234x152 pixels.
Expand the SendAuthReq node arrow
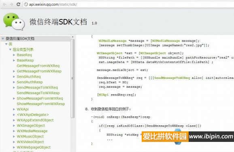[x=14, y=76]
